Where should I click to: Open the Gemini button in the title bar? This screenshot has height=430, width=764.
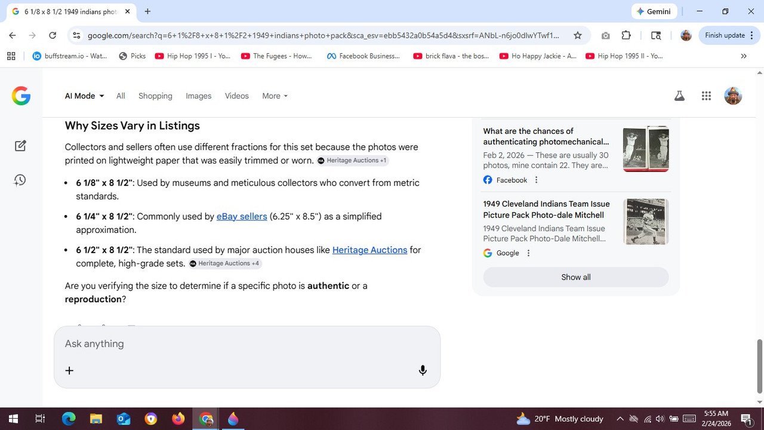[x=654, y=11]
